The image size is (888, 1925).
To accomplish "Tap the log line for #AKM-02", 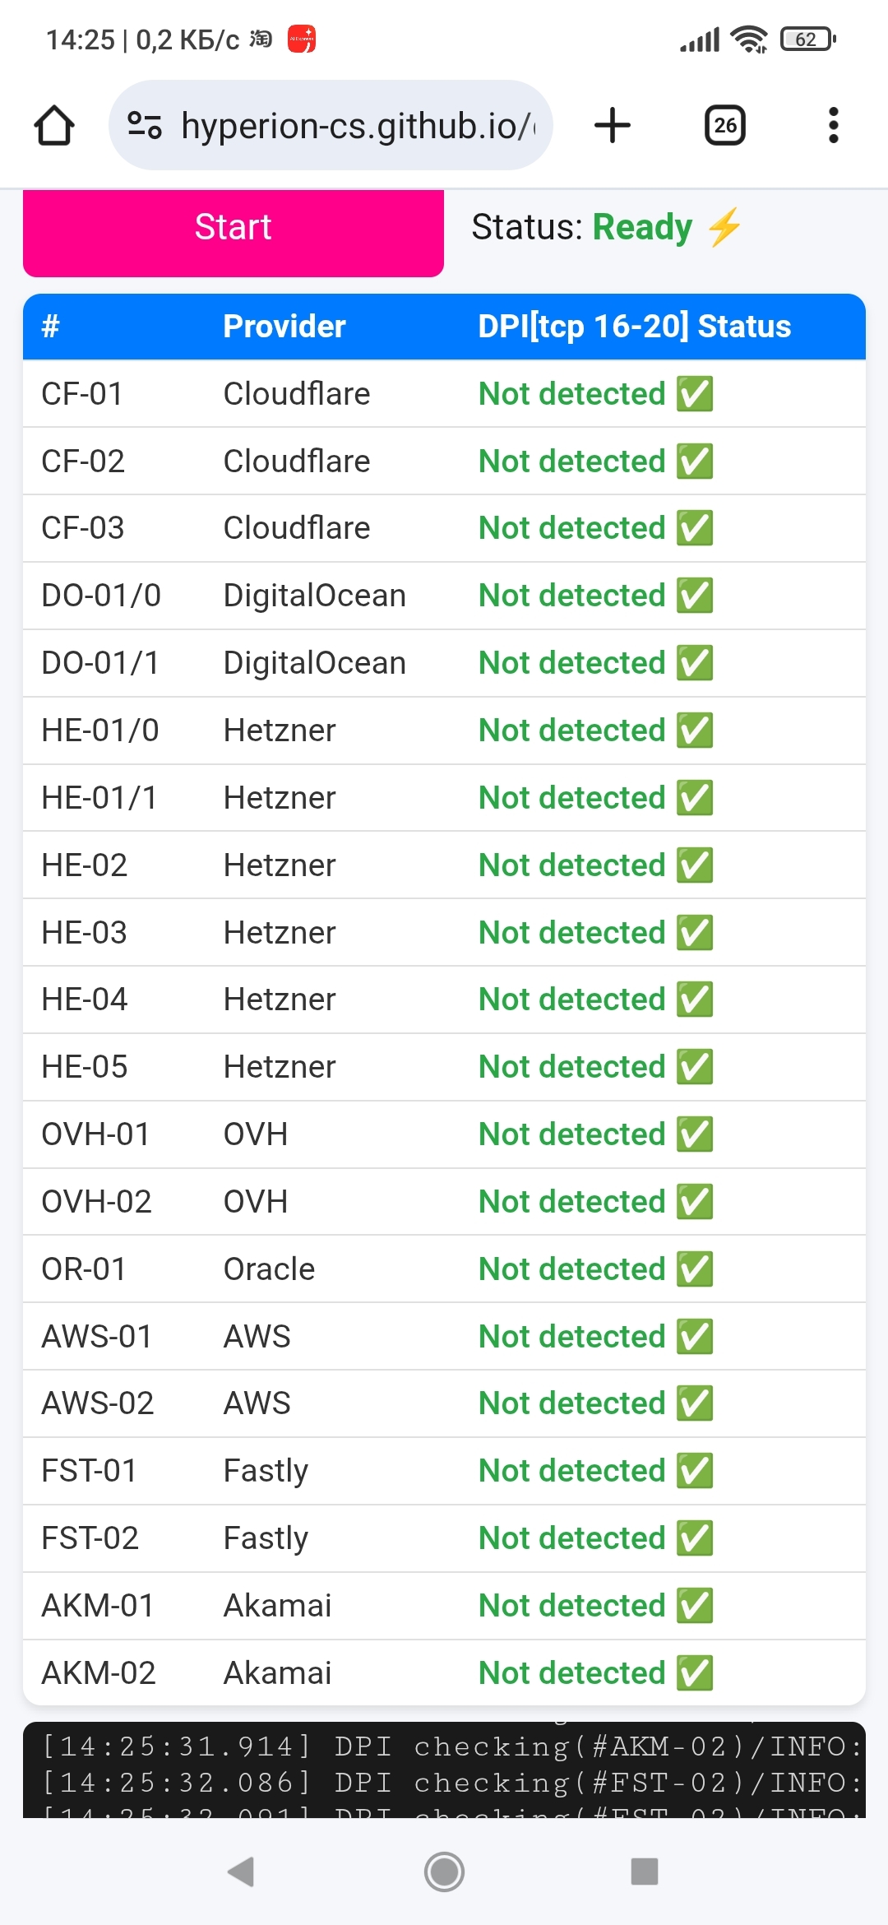I will tap(444, 1746).
